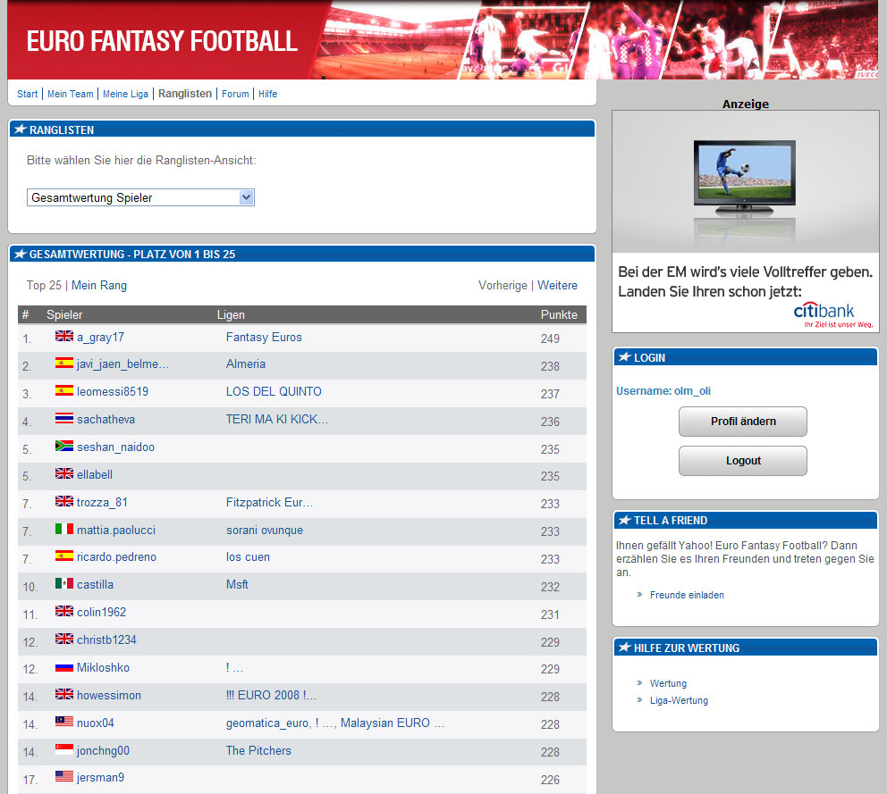Open the Almeria league link
Viewport: 887px width, 794px height.
coord(246,364)
